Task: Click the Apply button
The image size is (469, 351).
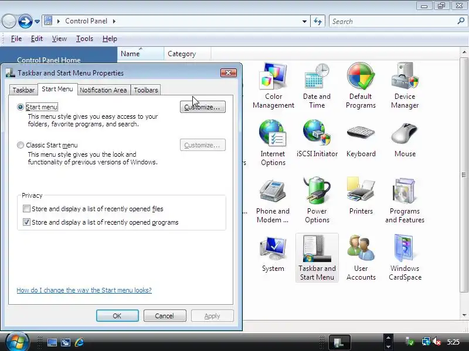Action: point(212,316)
